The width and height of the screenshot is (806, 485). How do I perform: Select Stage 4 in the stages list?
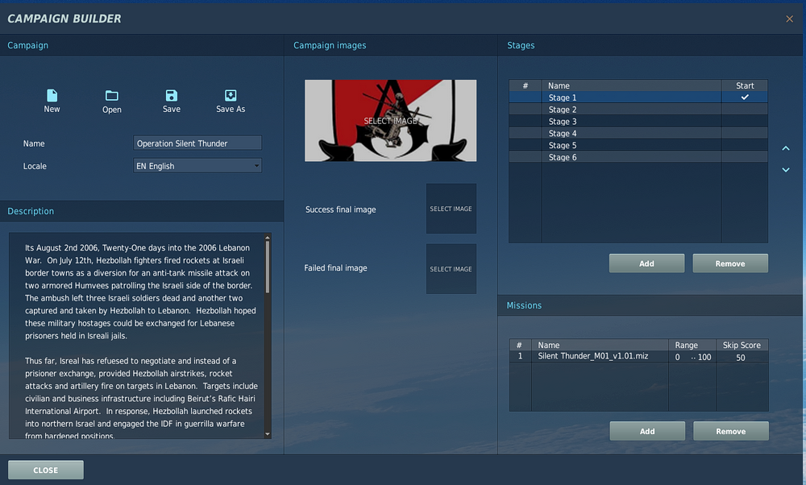(x=638, y=133)
